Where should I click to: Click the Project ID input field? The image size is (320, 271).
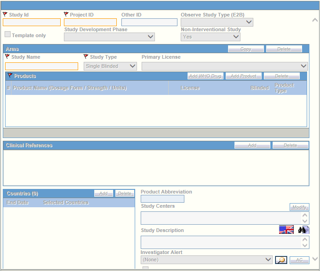pyautogui.click(x=90, y=22)
